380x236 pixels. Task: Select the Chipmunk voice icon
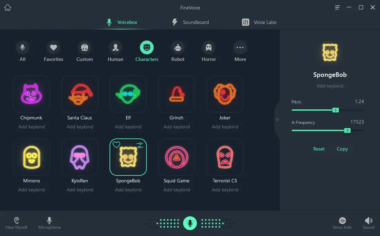31,94
